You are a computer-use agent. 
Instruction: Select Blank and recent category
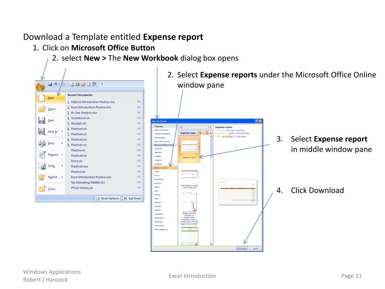(161, 130)
